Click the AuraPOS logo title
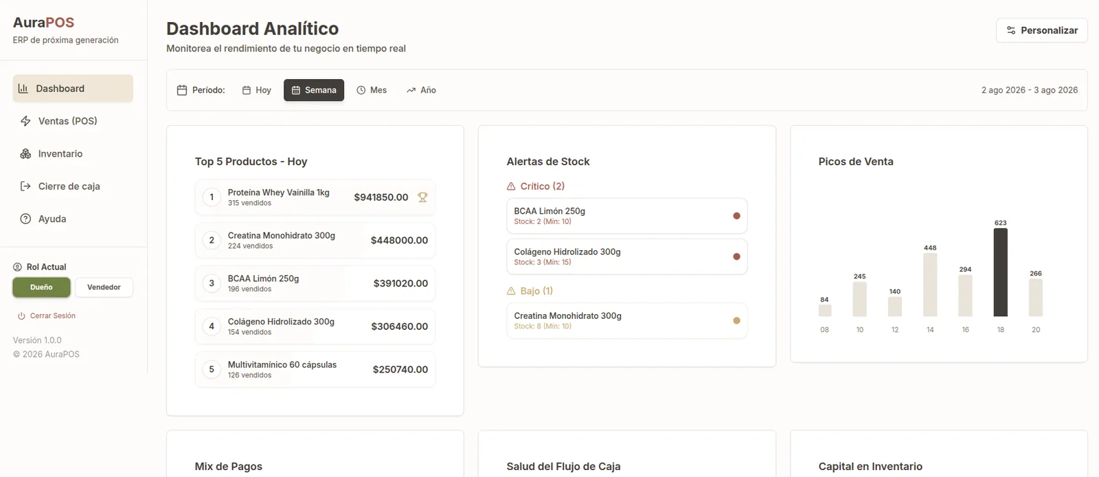Viewport: 1099px width, 477px height. [x=43, y=23]
